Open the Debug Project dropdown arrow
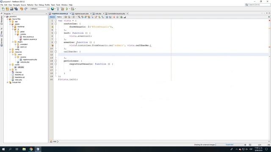 75,9
